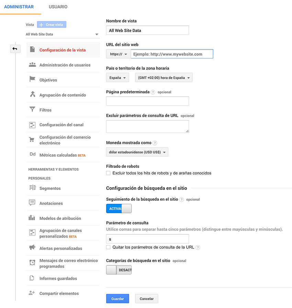Check Quitar los parámetros de consulta checkbox

click(109, 247)
